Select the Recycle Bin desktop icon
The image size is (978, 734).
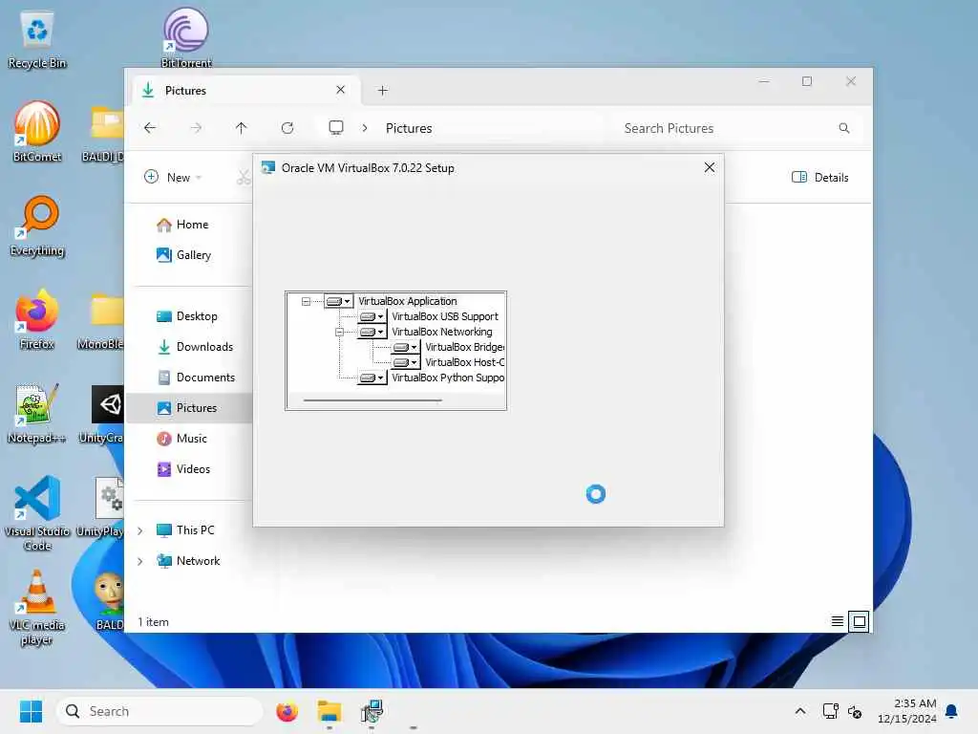[x=37, y=40]
